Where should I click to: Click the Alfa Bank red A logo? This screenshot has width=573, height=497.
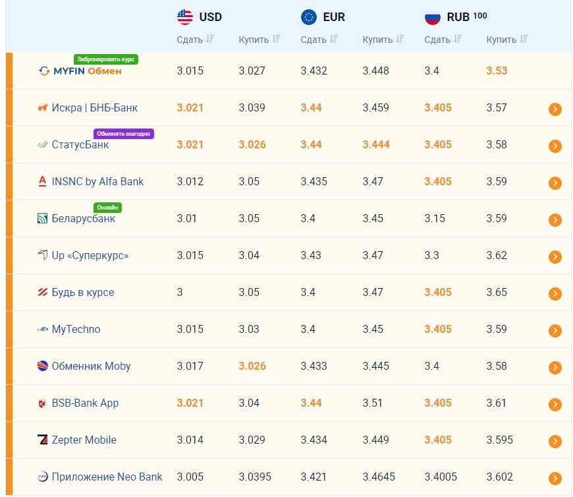click(x=42, y=181)
